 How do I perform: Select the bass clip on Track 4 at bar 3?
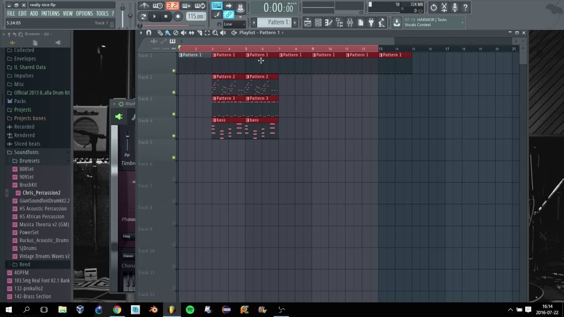point(228,128)
